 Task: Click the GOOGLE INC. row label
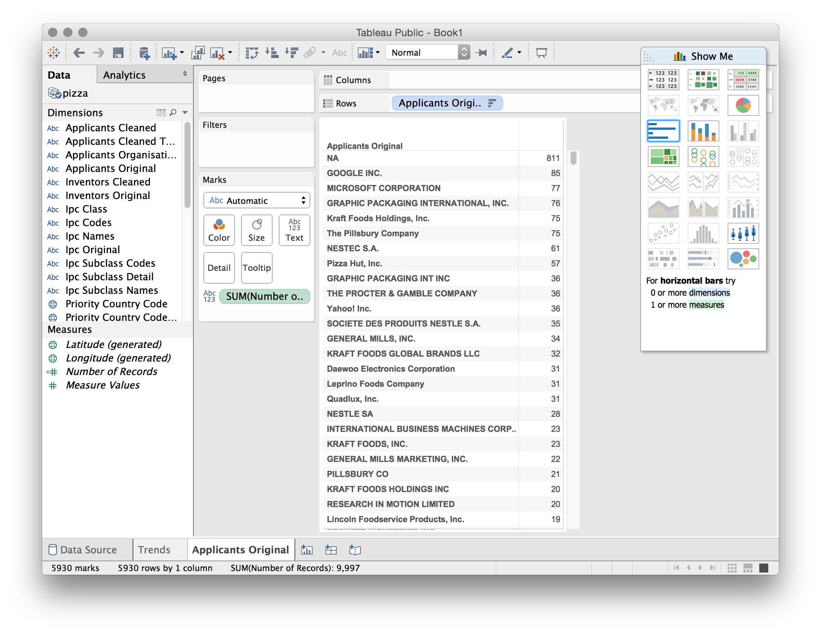pyautogui.click(x=354, y=173)
